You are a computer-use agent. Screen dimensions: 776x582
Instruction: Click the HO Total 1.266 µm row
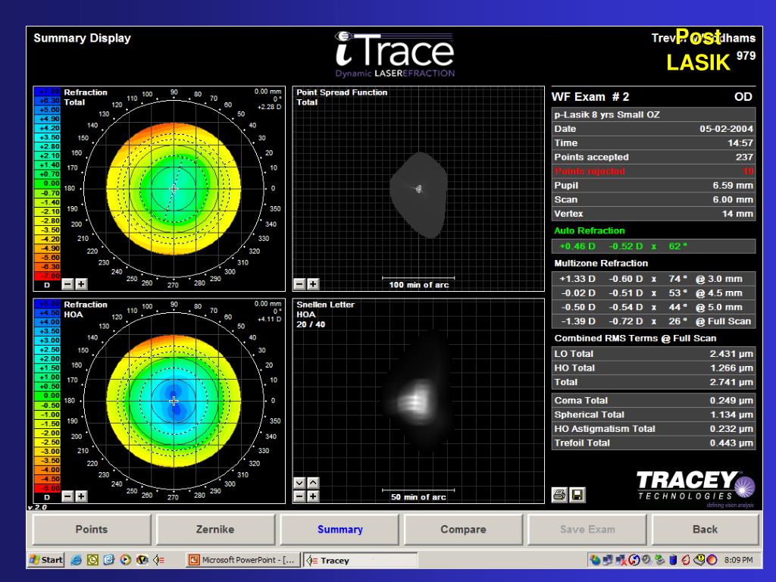coord(654,368)
